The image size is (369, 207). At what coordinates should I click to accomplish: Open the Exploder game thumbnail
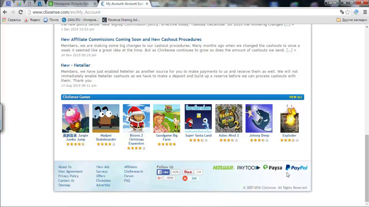[289, 118]
